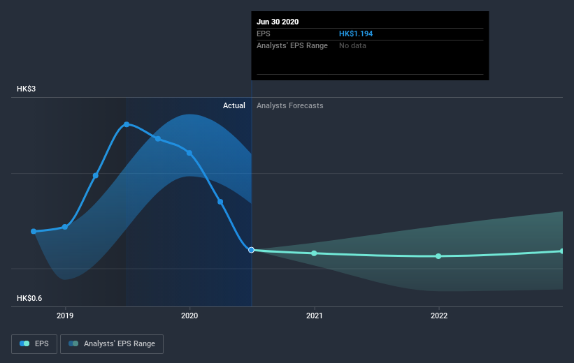Click the HK$0.6 y-axis label
574x363 pixels.
pyautogui.click(x=29, y=298)
